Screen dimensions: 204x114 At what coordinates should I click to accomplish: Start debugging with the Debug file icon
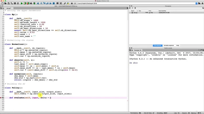point(38,3)
